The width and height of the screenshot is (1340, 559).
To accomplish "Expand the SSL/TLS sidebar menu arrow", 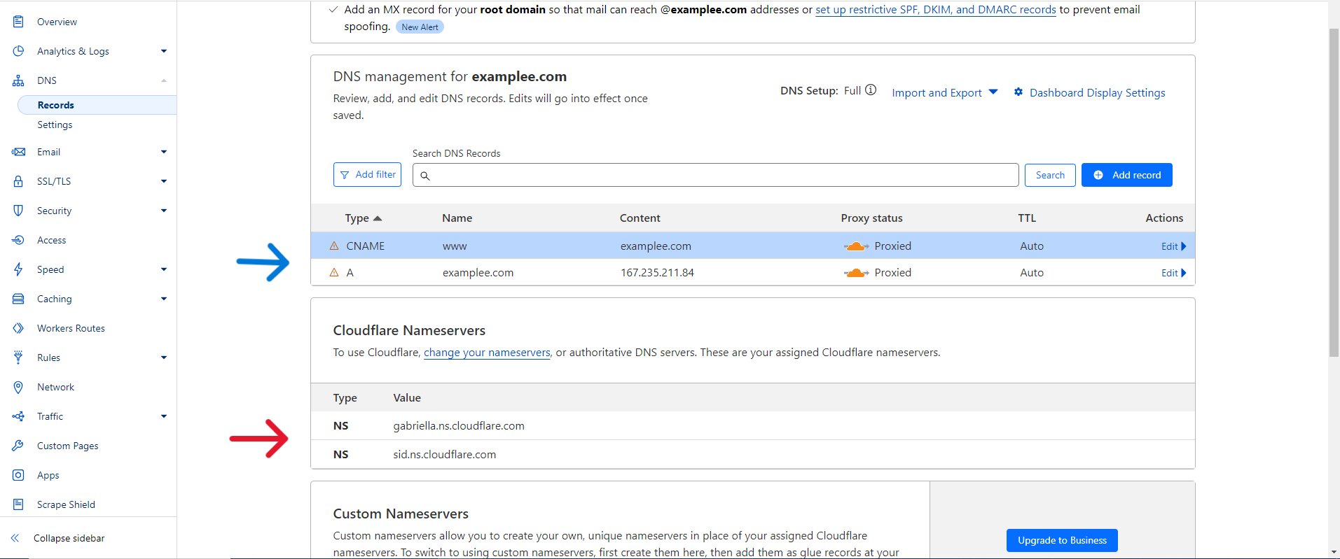I will tap(164, 181).
